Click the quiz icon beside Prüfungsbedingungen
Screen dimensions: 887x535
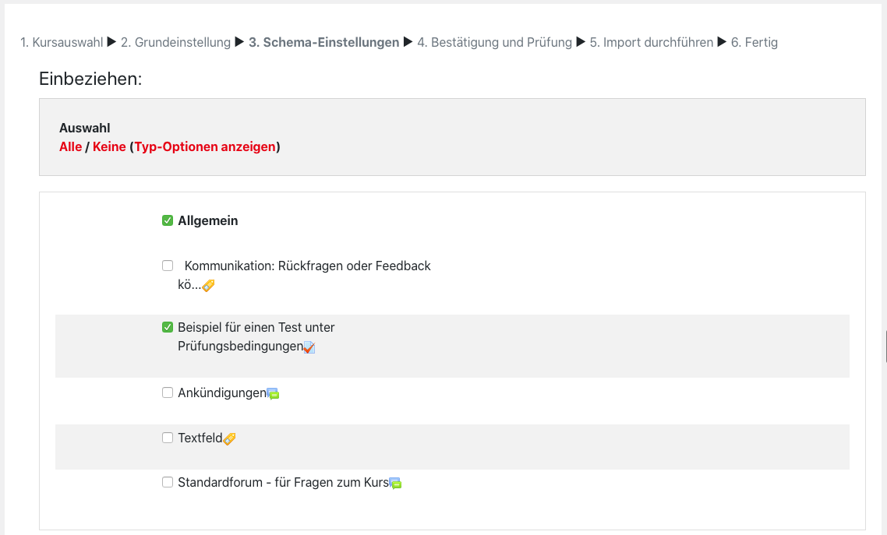[x=309, y=347]
